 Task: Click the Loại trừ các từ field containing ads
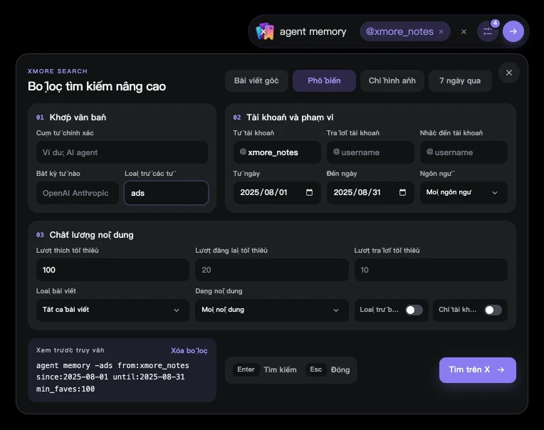(166, 193)
